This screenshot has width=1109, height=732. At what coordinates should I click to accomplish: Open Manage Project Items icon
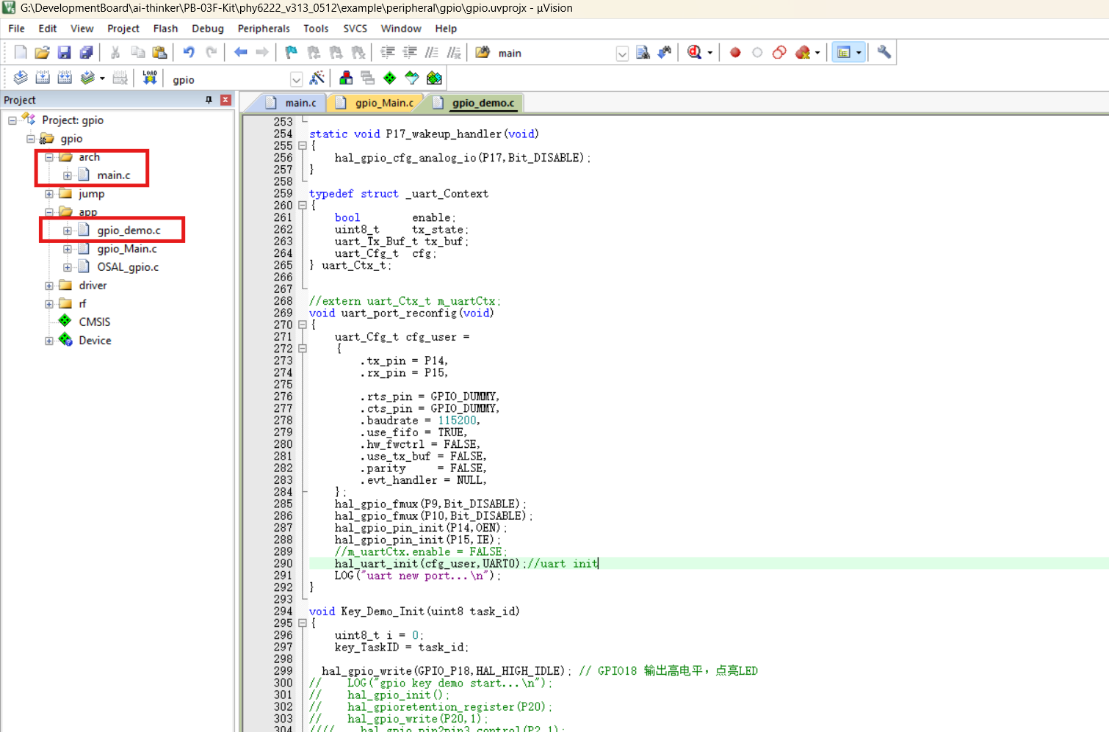click(346, 78)
